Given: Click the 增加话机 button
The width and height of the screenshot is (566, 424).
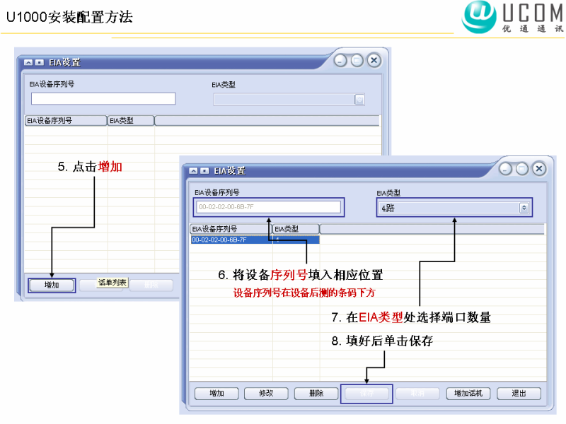Looking at the screenshot, I should pyautogui.click(x=468, y=394).
